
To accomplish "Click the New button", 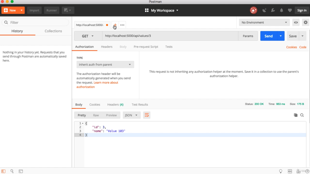I will coord(10,10).
